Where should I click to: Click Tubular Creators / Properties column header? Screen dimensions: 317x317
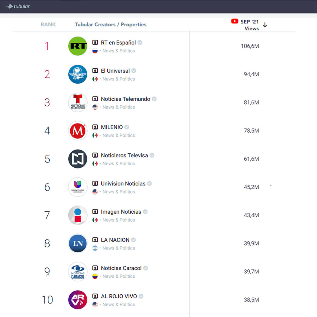[x=111, y=25]
